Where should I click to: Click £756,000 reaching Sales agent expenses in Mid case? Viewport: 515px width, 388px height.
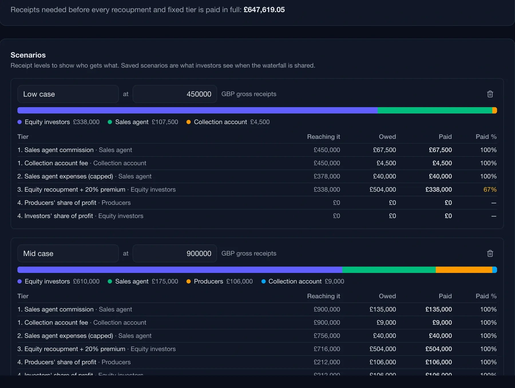tap(327, 336)
